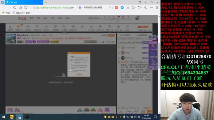Open the yellow owl app in the taskbar
The image size is (214, 120).
pos(12,117)
